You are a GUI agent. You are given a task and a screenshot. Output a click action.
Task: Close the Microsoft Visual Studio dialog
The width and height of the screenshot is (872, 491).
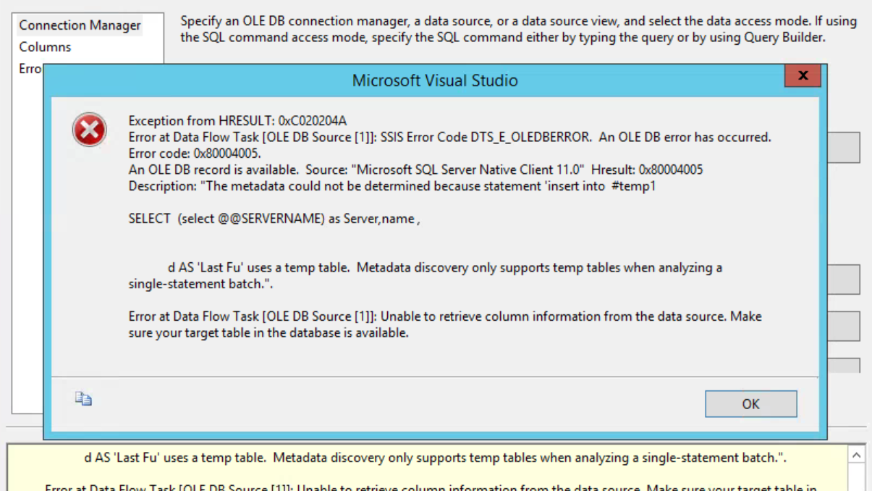803,75
